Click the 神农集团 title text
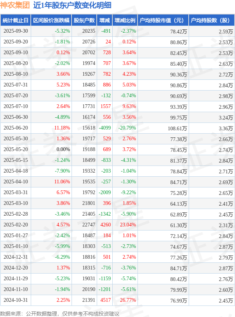 (15, 5)
